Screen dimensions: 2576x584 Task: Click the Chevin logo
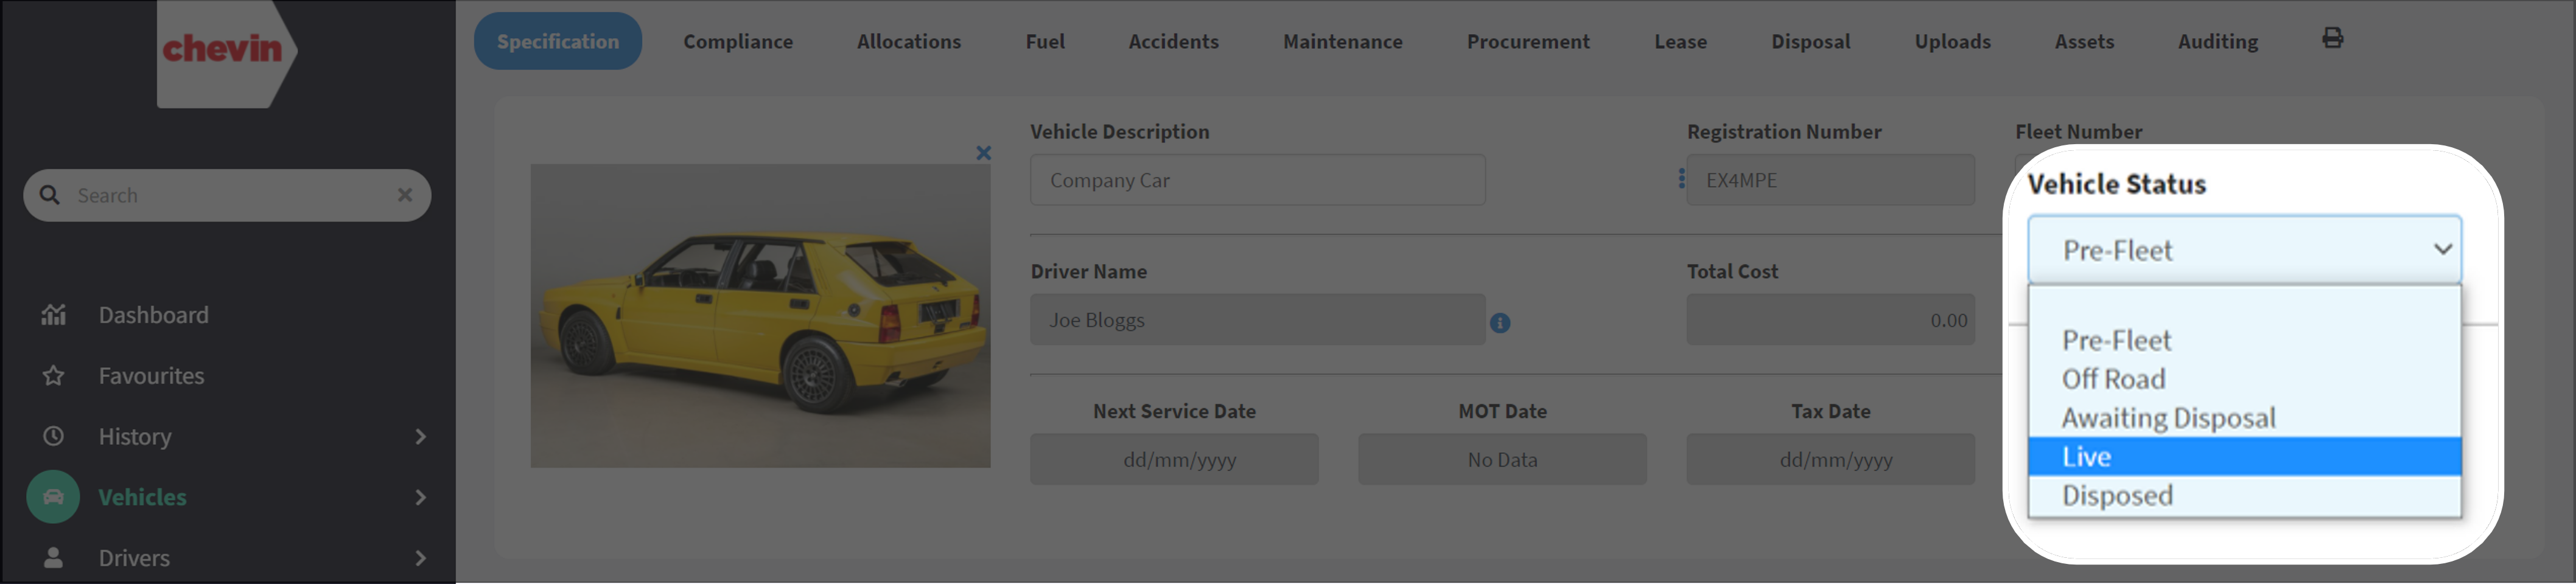[226, 53]
